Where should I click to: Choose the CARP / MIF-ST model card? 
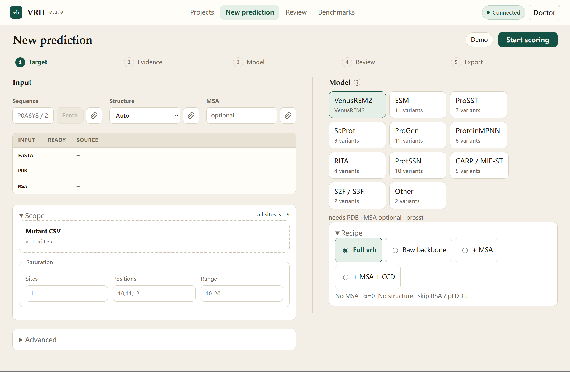point(479,165)
